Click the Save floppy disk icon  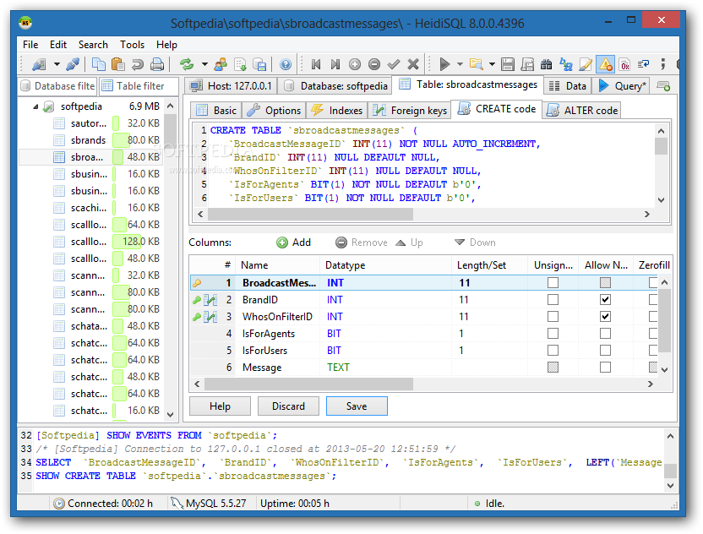click(508, 64)
